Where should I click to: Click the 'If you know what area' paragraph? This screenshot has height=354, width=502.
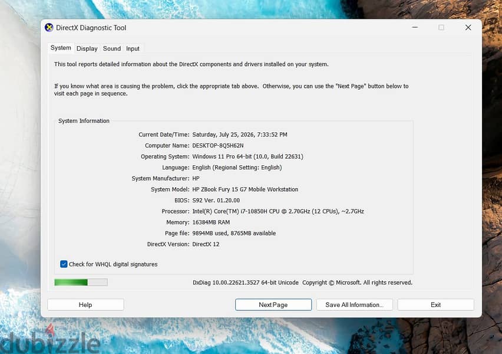(231, 90)
